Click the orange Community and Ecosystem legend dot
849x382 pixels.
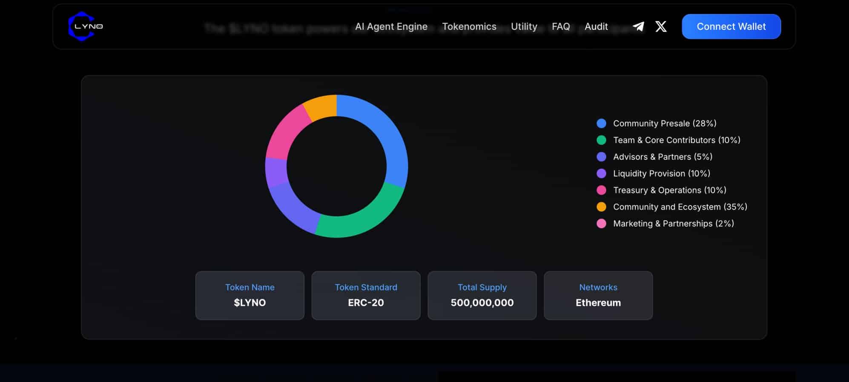tap(601, 207)
